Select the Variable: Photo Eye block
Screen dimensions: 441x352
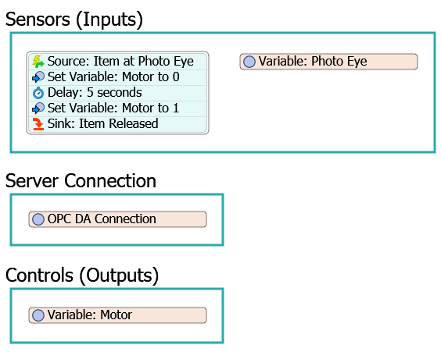coord(328,62)
